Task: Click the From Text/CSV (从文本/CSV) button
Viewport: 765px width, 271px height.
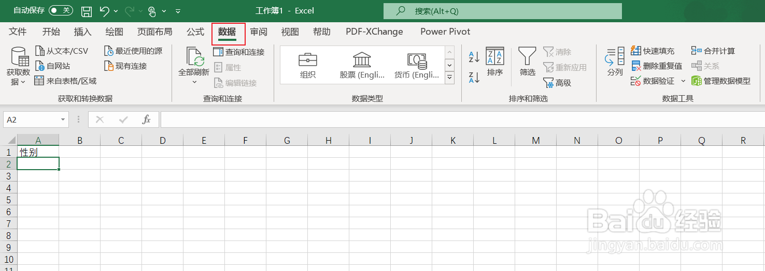Action: 62,51
